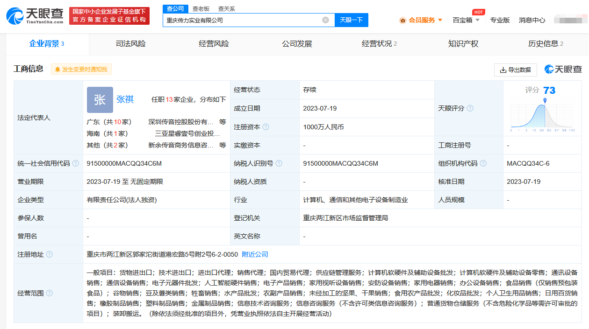This screenshot has height=329, width=589.
Task: Click the 工商信息 section heading
Action: pos(29,69)
